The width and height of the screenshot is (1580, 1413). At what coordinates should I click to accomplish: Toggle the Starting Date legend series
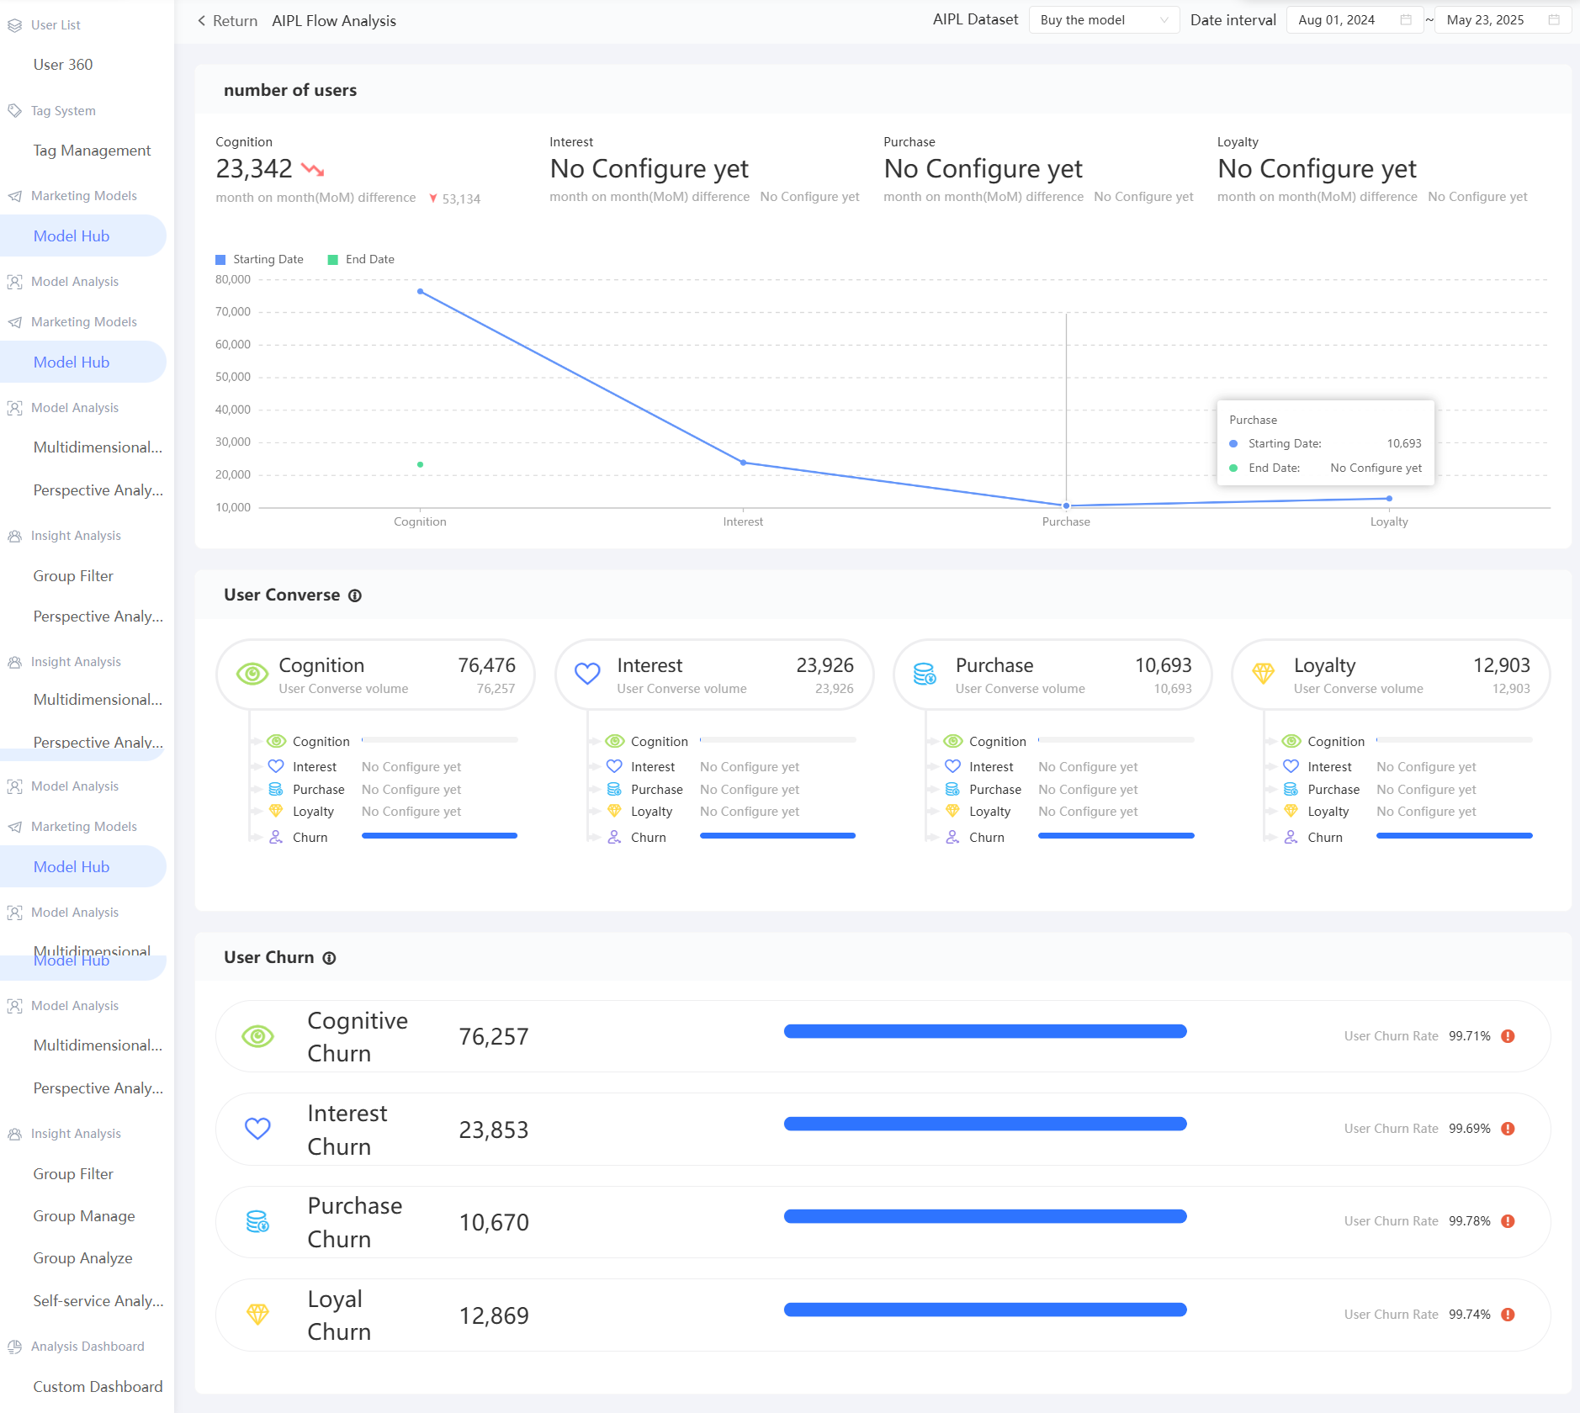pos(260,260)
